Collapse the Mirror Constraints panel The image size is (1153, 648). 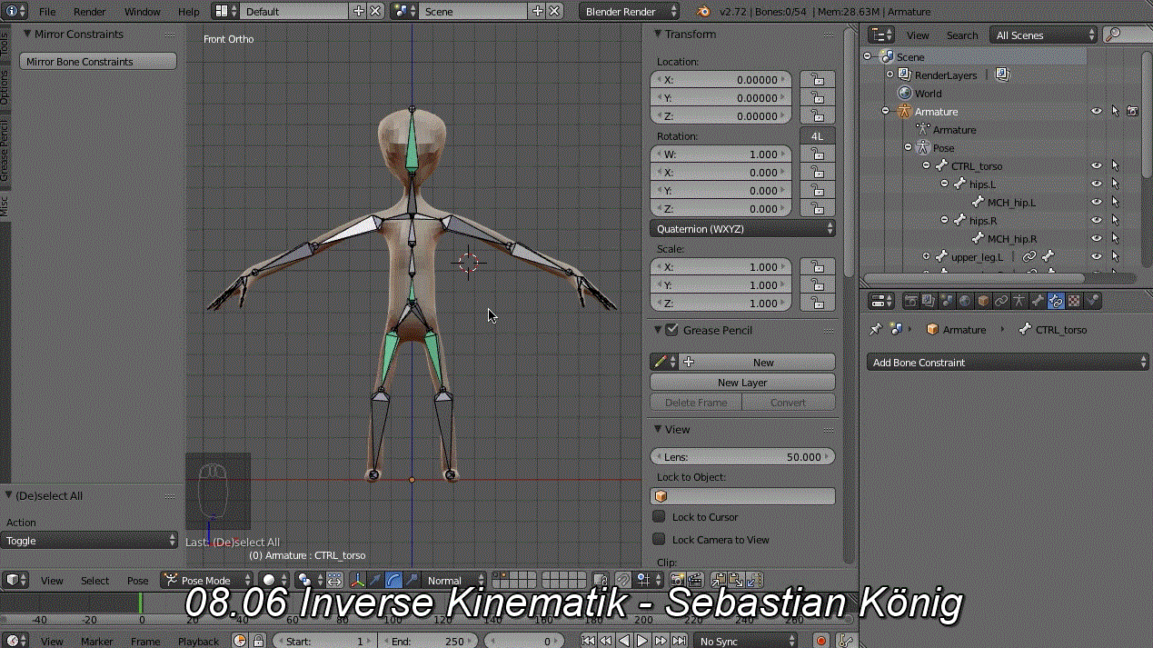pos(26,35)
